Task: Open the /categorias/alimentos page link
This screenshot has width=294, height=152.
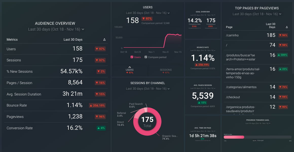Action: tap(241, 87)
